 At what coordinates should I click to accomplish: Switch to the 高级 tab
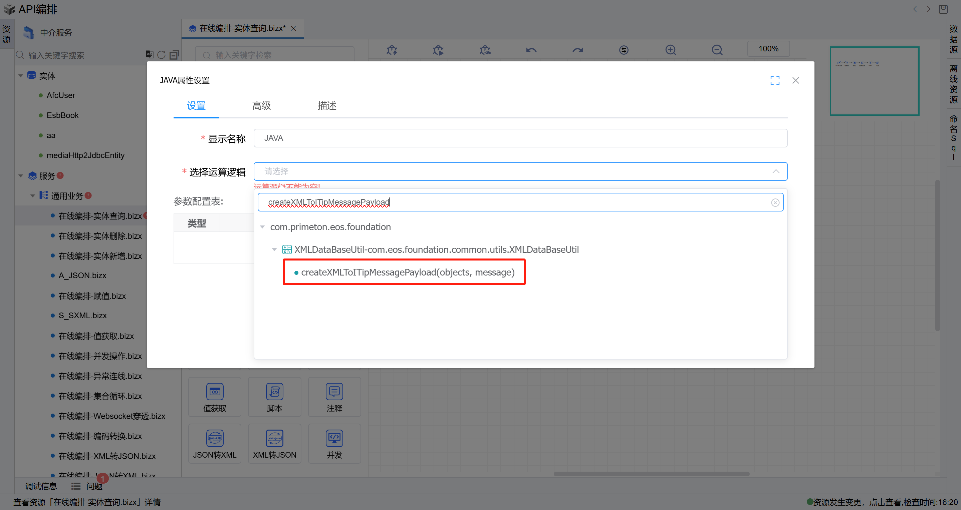point(261,106)
